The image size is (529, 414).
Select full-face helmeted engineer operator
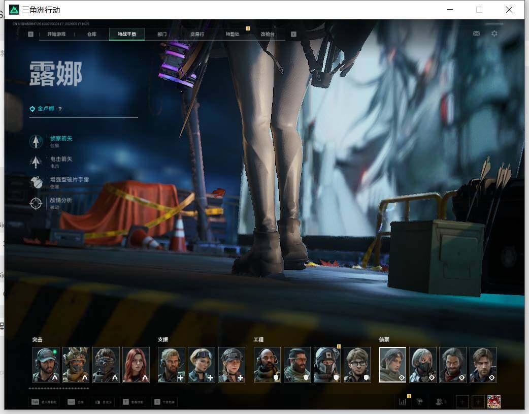click(327, 365)
